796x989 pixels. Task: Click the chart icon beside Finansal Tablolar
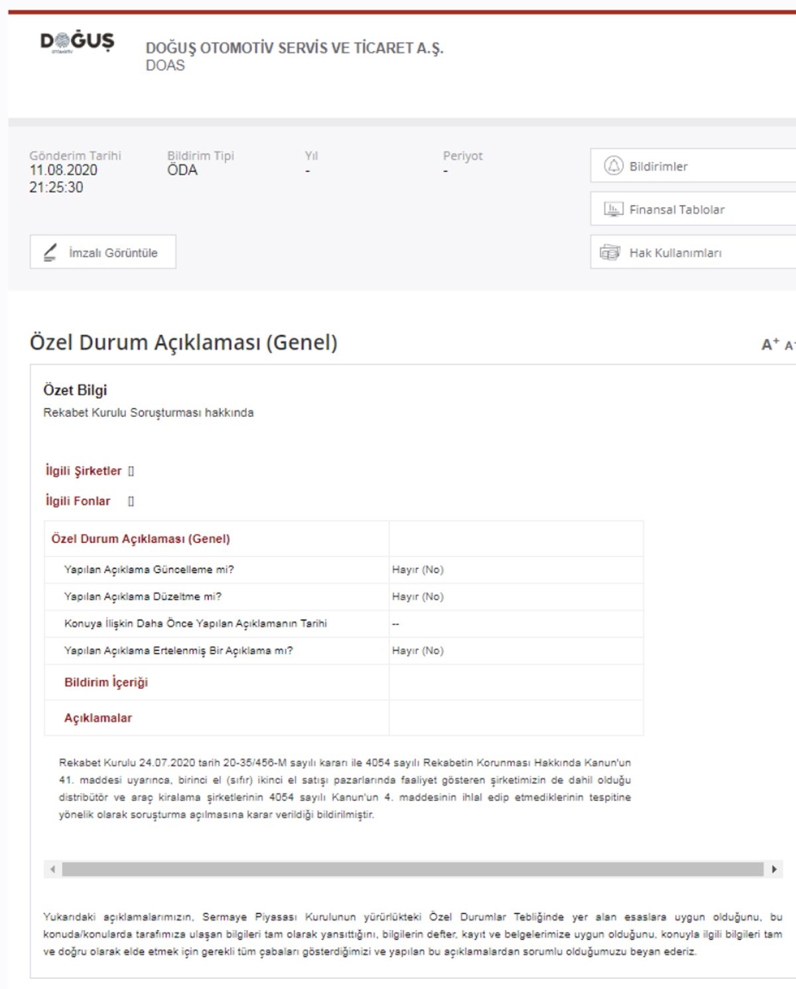click(x=614, y=209)
